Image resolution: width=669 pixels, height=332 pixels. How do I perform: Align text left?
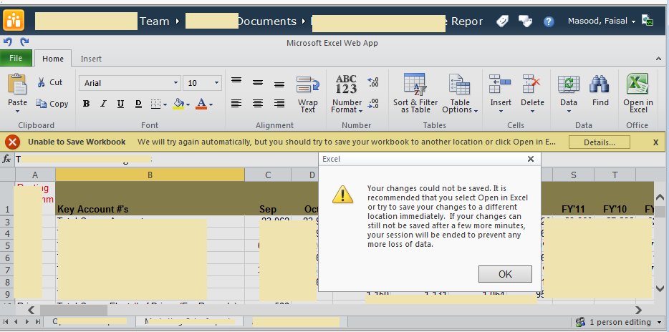coord(236,103)
